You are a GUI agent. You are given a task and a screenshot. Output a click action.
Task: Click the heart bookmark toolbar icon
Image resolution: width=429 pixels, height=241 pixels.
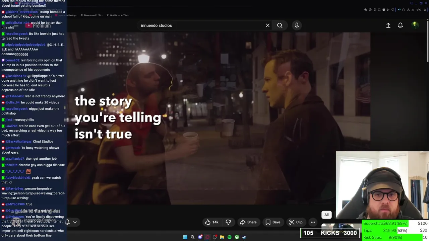(x=393, y=10)
